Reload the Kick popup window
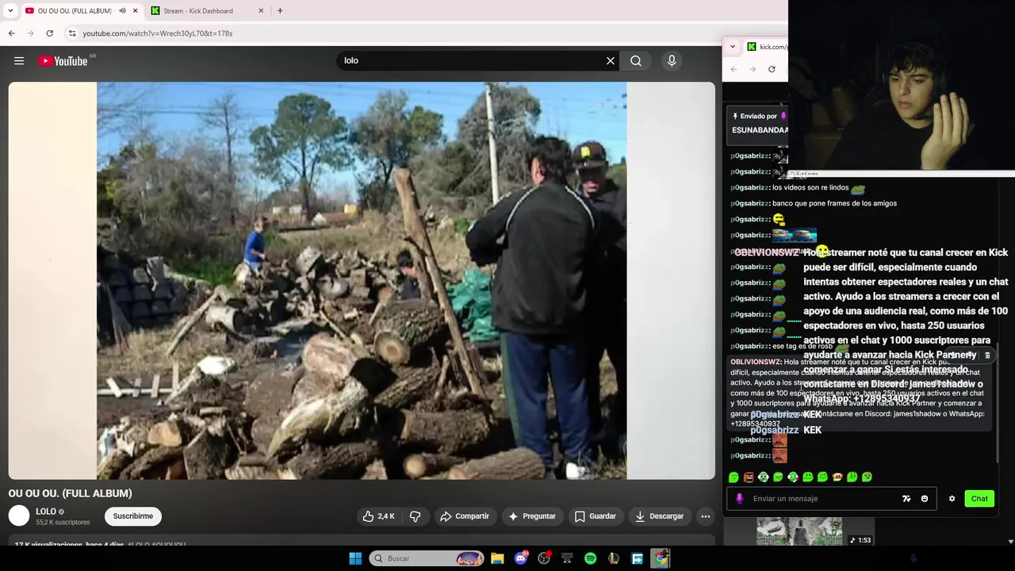 [772, 69]
